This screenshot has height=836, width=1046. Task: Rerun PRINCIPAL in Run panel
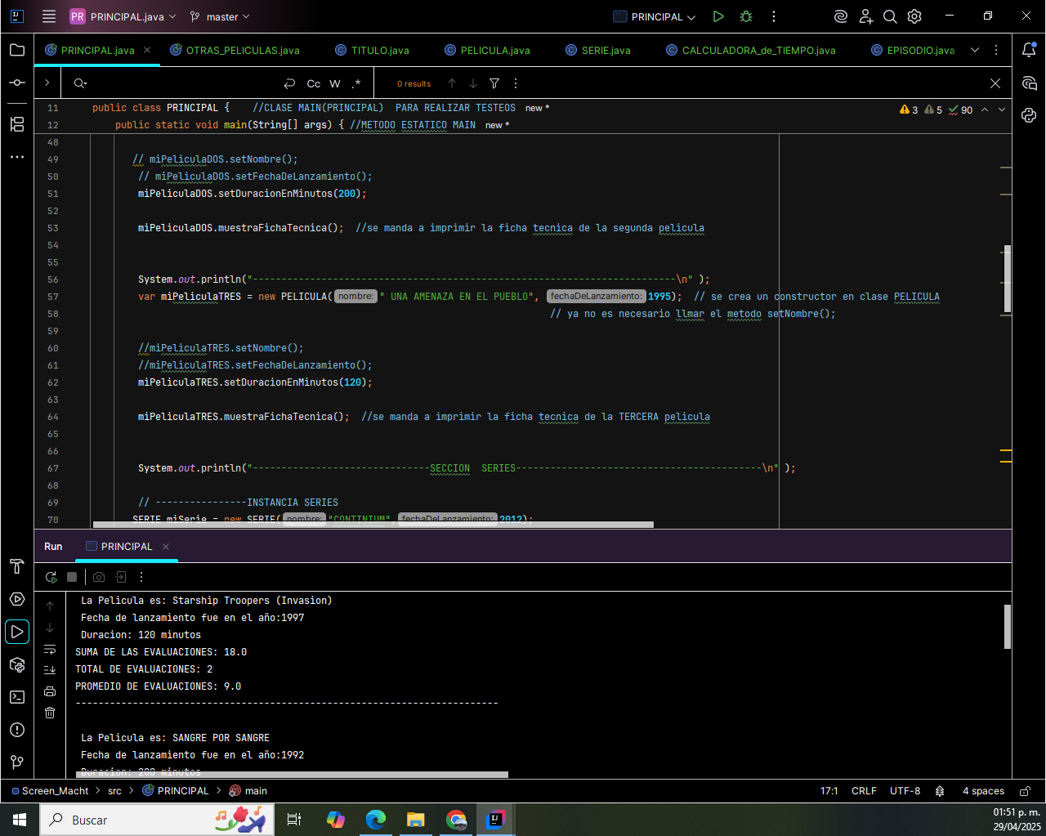pos(51,577)
